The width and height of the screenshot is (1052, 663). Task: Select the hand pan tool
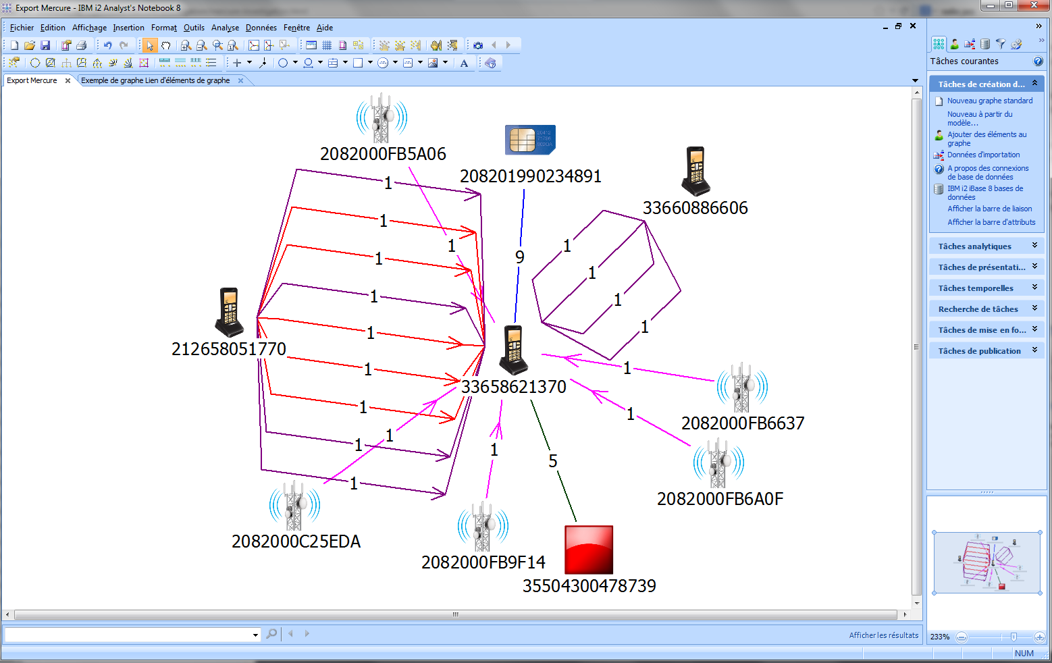(x=165, y=45)
